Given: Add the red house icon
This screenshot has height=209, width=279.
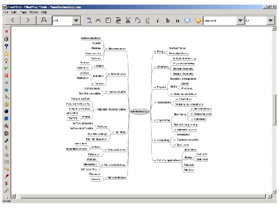Looking at the screenshot, I should (x=7, y=133).
